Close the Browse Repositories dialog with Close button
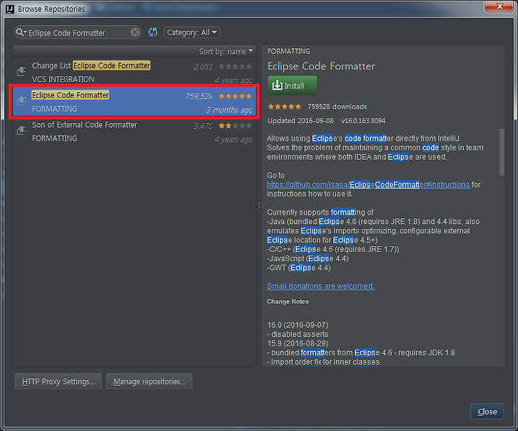The image size is (518, 431). (x=487, y=412)
